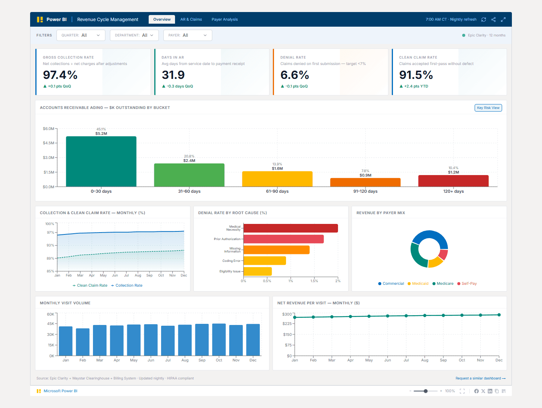Click the 120+ days aging bar
The width and height of the screenshot is (542, 408).
(x=454, y=181)
